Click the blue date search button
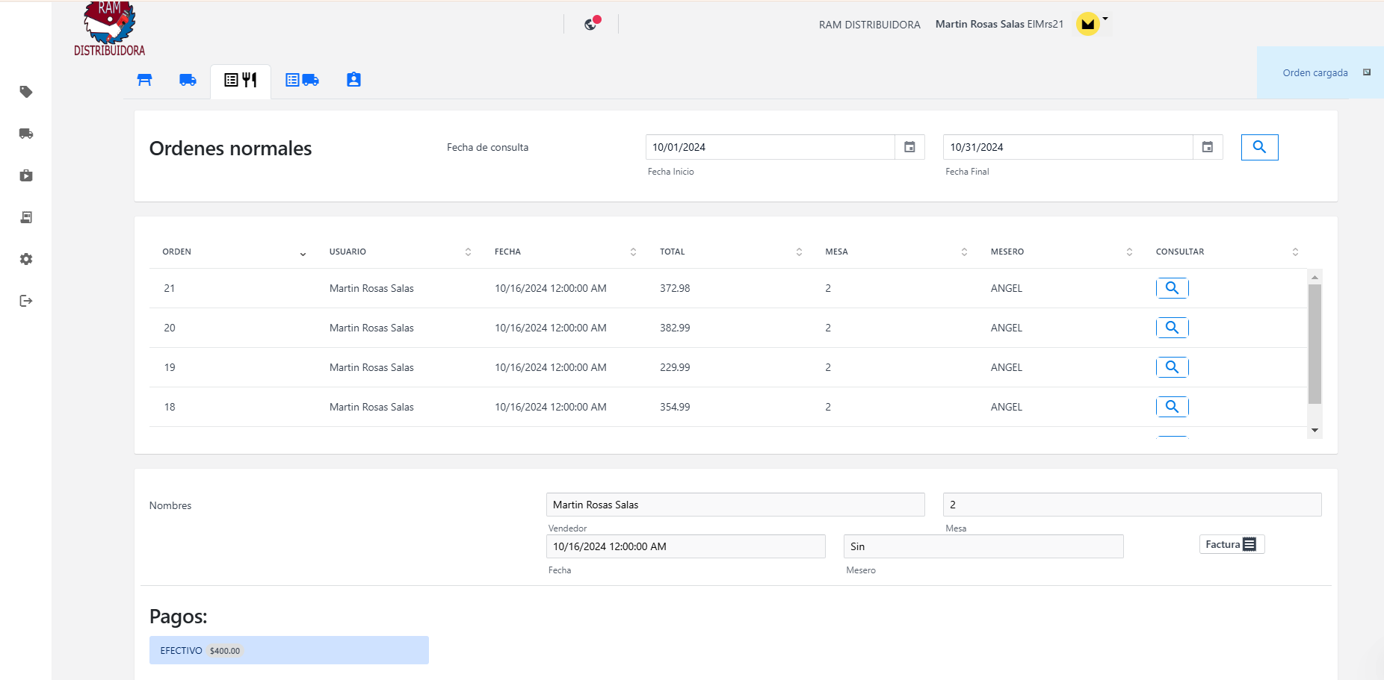 pos(1259,147)
